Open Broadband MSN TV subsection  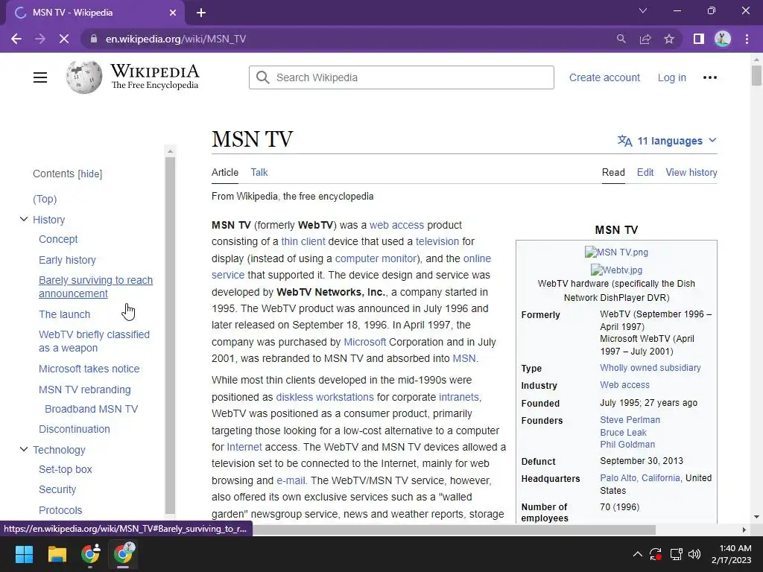(92, 409)
